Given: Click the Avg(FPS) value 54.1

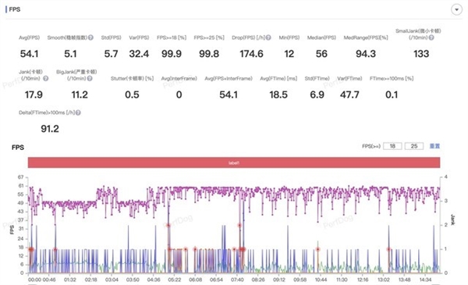Looking at the screenshot, I should coord(30,54).
